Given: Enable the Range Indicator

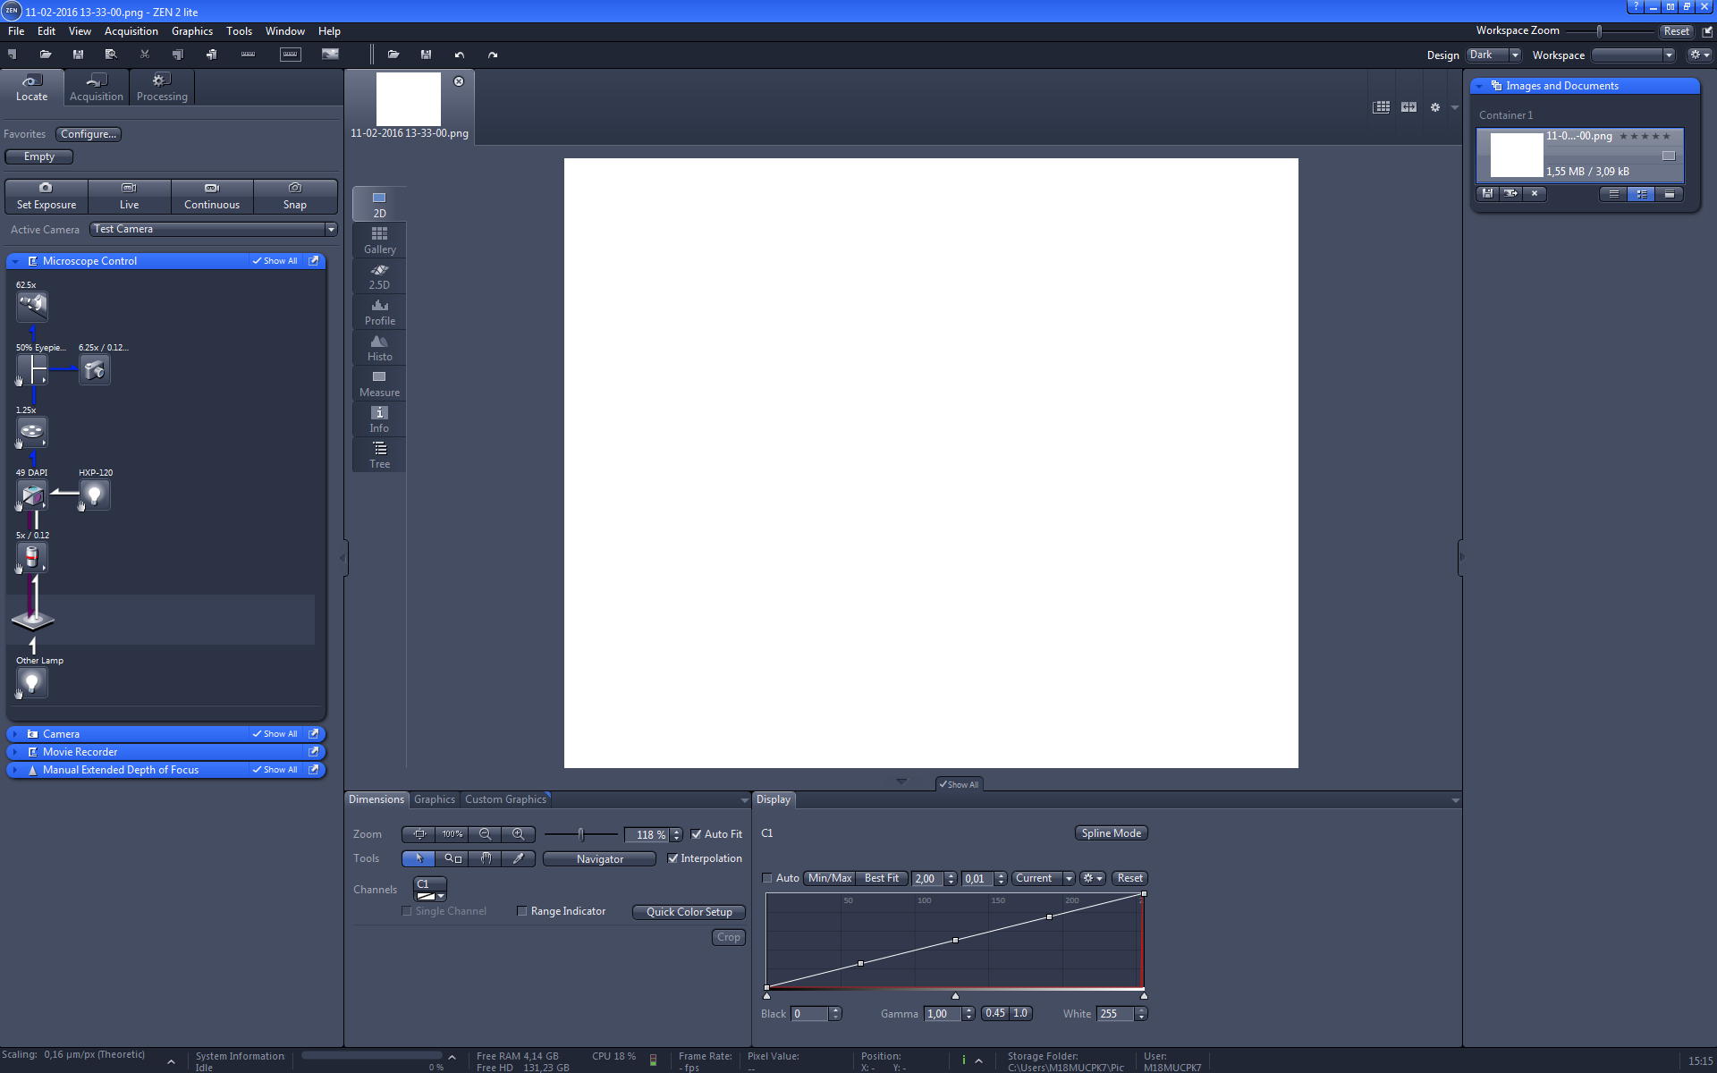Looking at the screenshot, I should click(522, 911).
